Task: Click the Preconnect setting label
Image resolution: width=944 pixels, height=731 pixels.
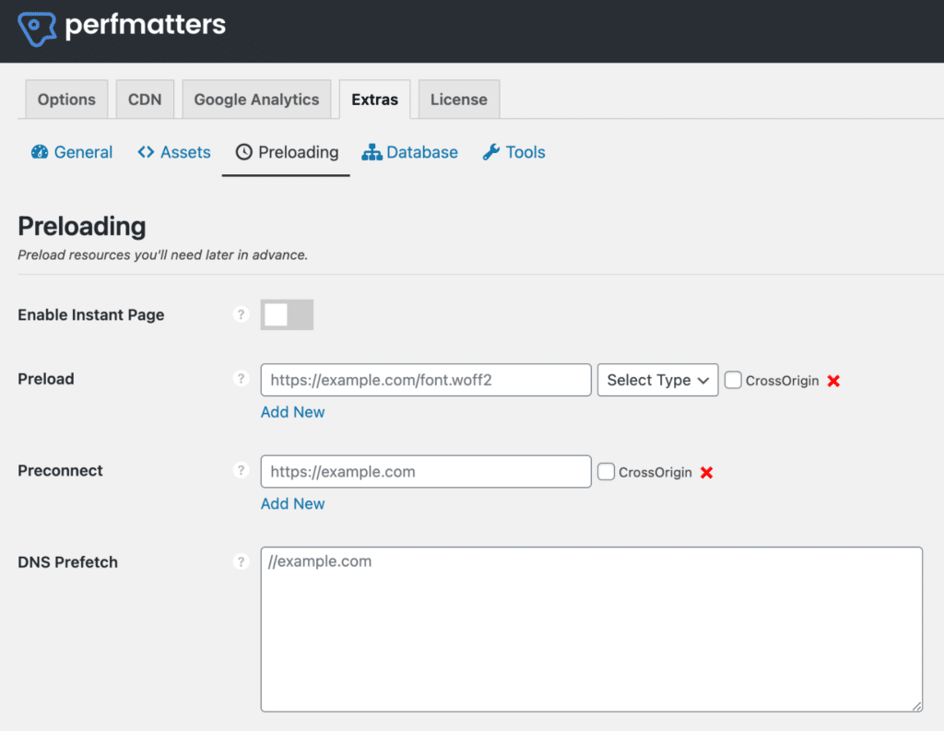Action: tap(60, 470)
